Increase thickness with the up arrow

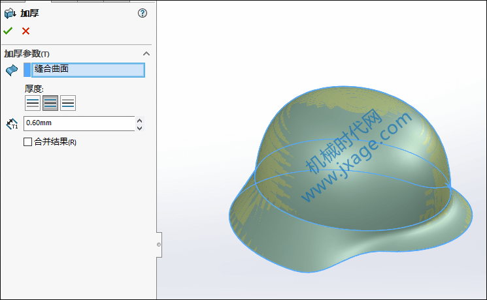(x=140, y=120)
